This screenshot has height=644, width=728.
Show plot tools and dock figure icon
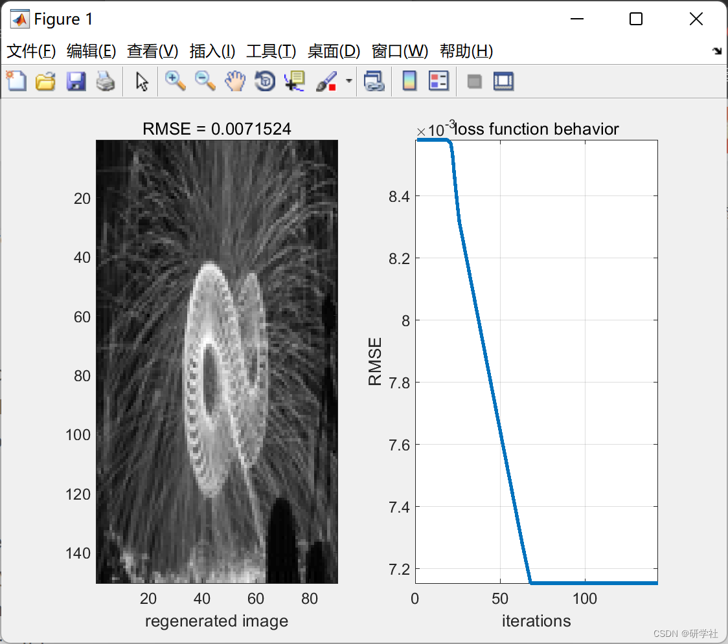(x=503, y=81)
